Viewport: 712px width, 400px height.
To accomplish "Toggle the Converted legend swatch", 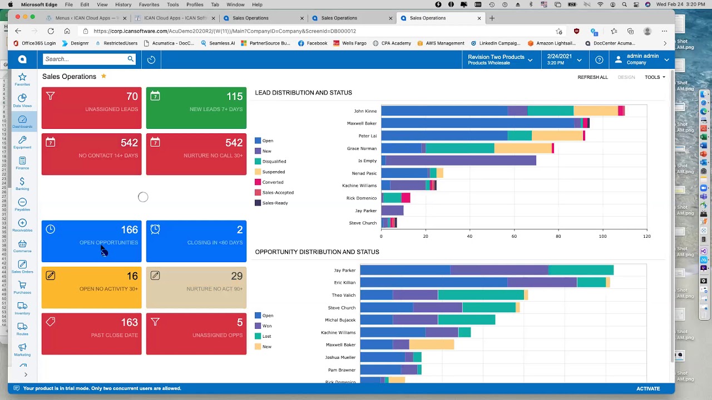I will (x=258, y=182).
